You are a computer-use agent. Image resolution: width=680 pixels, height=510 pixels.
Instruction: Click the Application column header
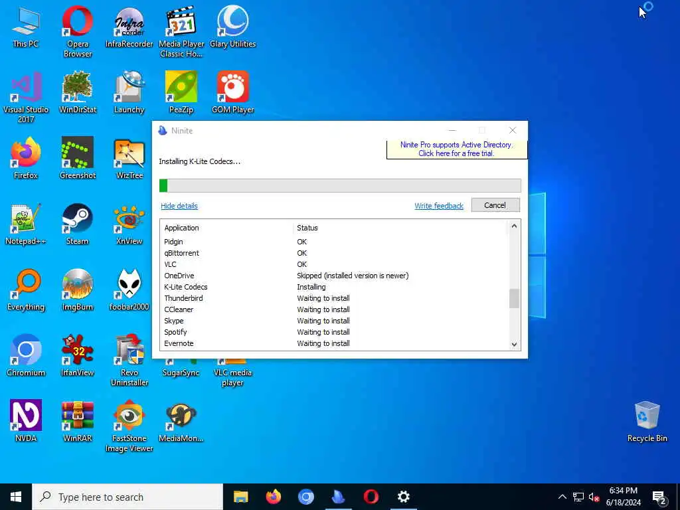(226, 228)
